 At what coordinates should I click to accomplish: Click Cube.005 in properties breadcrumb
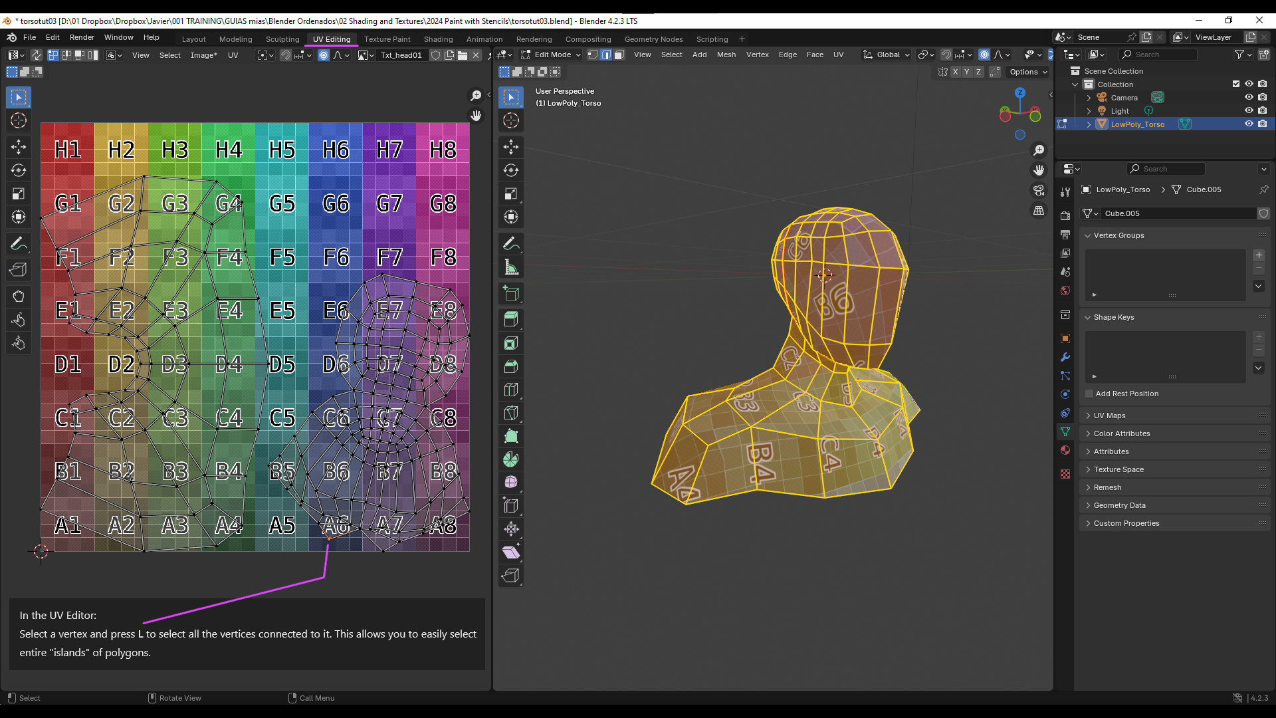click(x=1204, y=189)
